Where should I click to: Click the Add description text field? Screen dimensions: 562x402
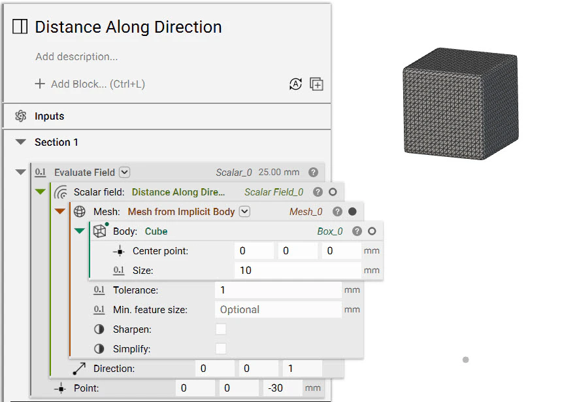point(77,57)
